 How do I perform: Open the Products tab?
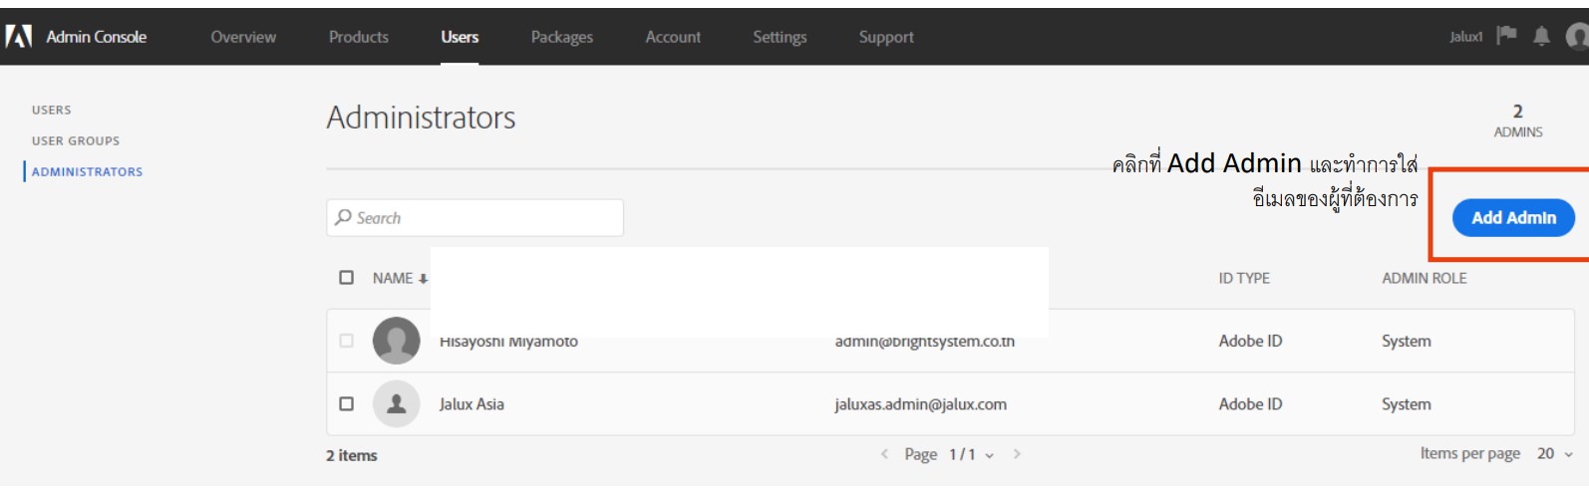[359, 37]
